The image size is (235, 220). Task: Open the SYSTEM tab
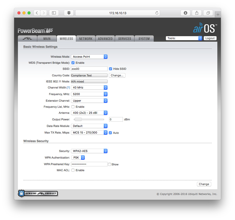pyautogui.click(x=144, y=39)
